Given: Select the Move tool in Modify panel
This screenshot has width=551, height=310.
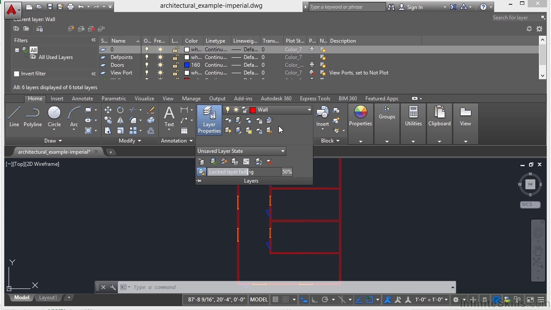Looking at the screenshot, I should [108, 110].
